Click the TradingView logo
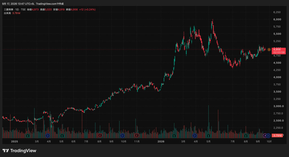 [19, 151]
